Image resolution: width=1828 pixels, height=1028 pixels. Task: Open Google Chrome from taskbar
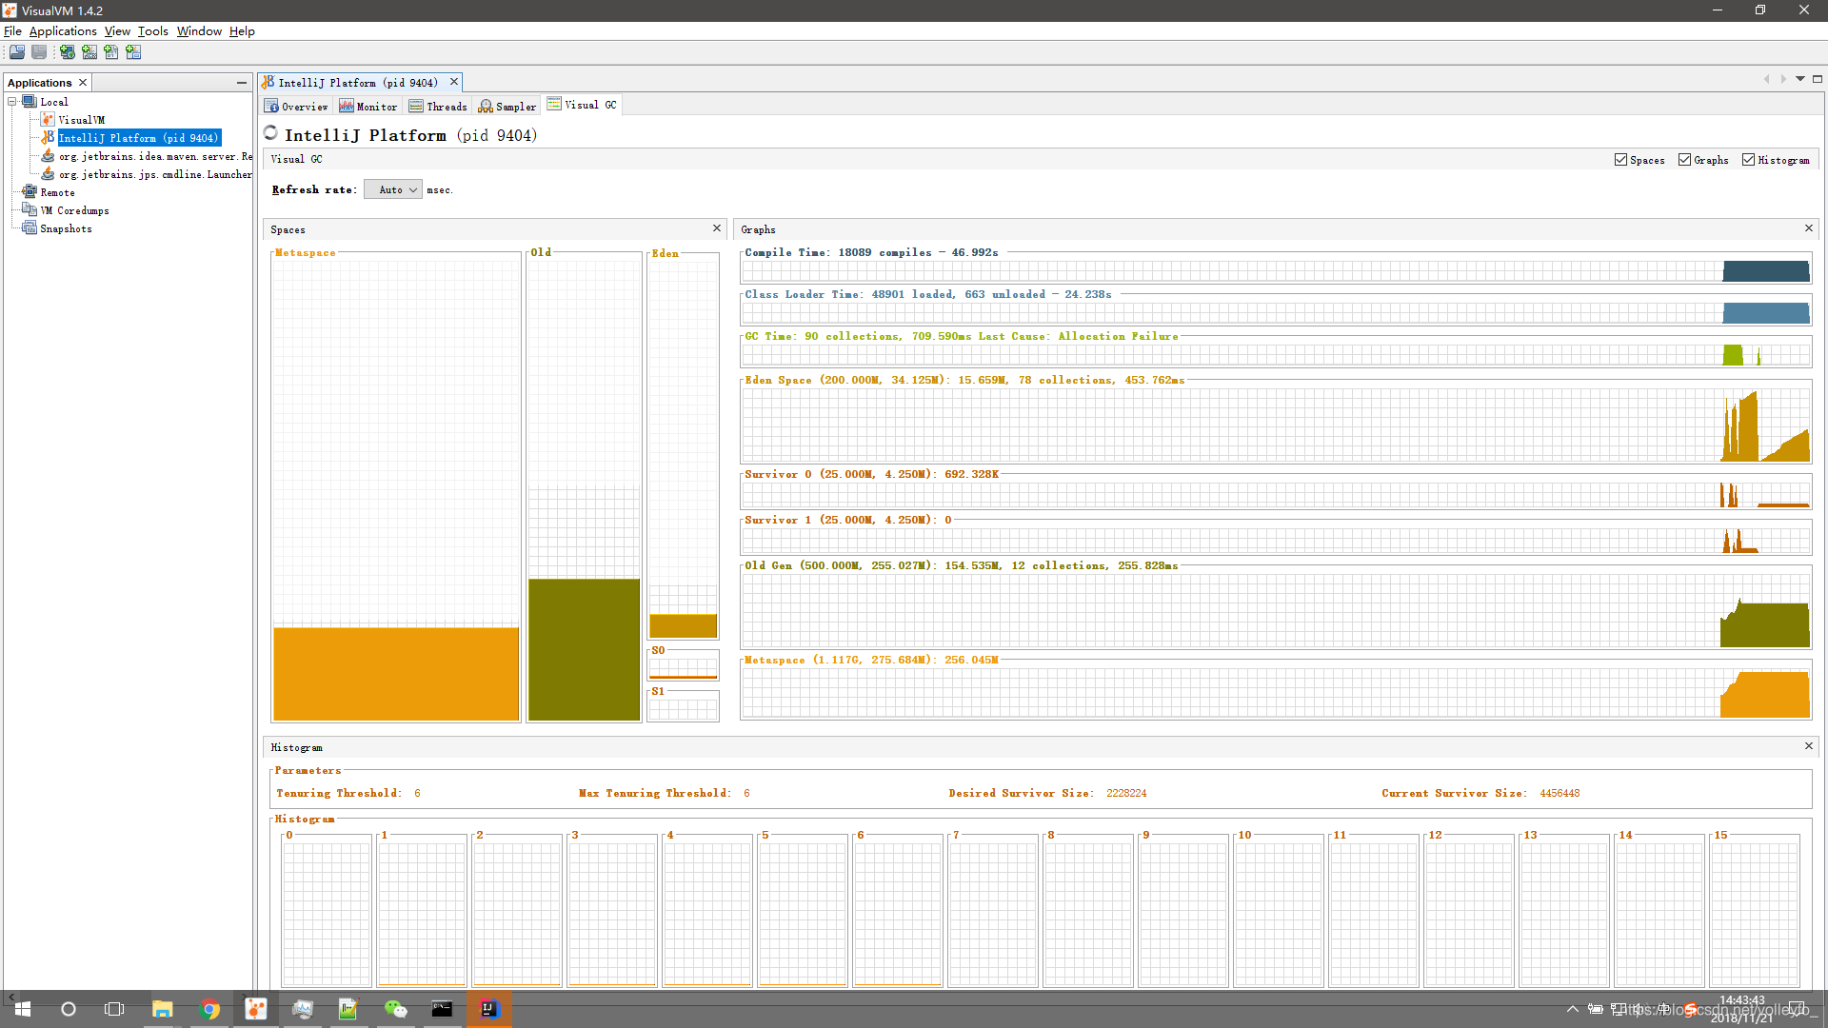pyautogui.click(x=209, y=1009)
